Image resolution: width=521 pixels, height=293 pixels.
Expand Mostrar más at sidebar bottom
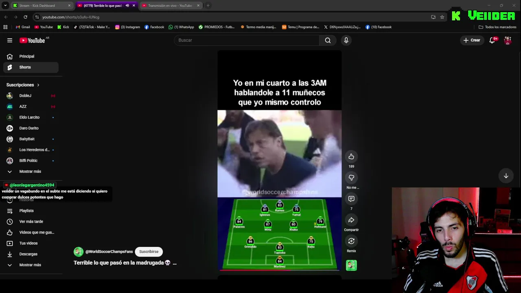tap(31, 265)
